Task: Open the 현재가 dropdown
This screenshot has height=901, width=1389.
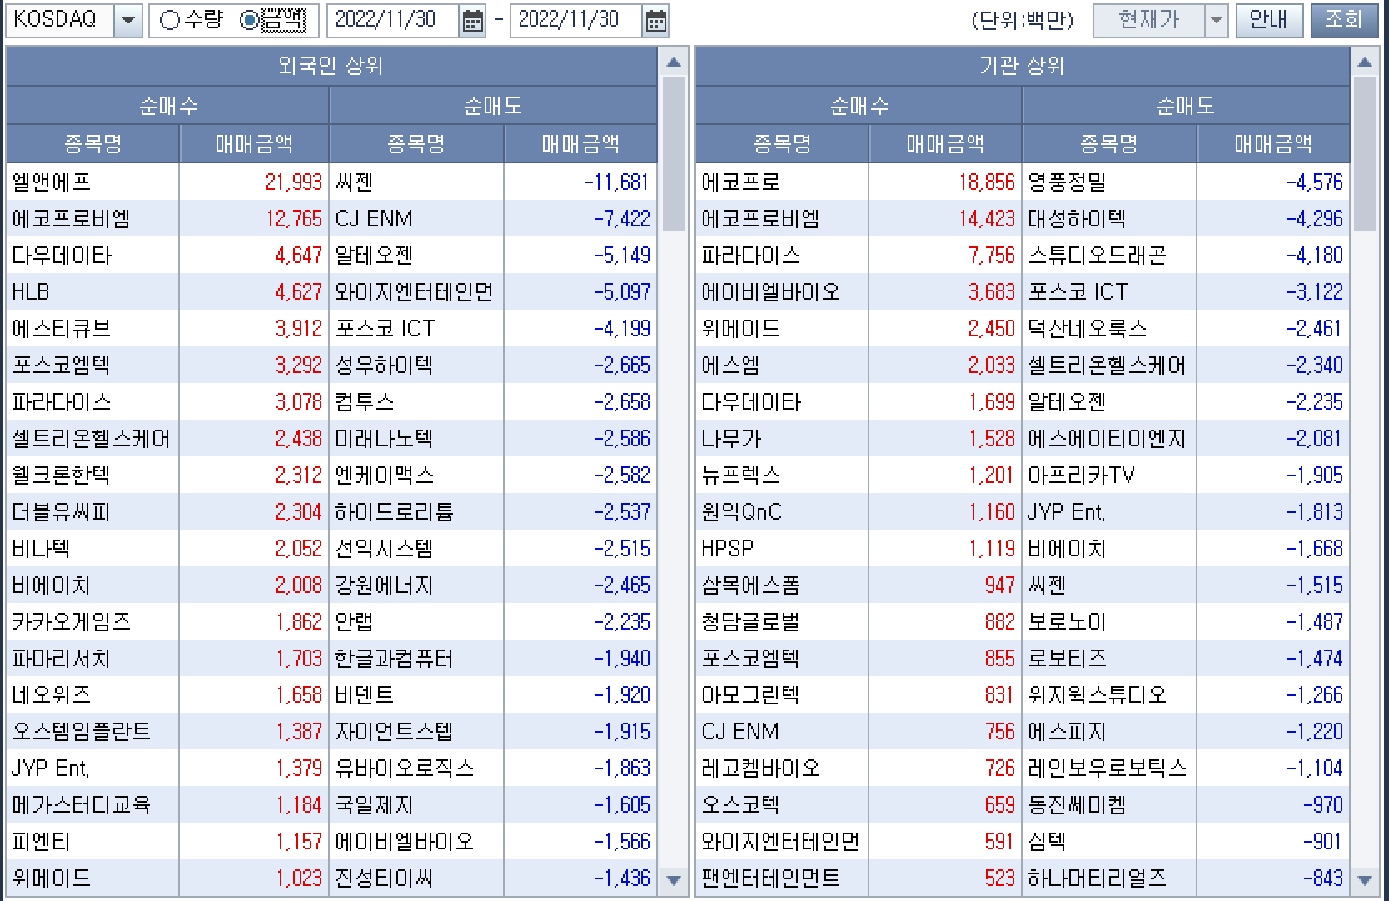Action: [1217, 21]
